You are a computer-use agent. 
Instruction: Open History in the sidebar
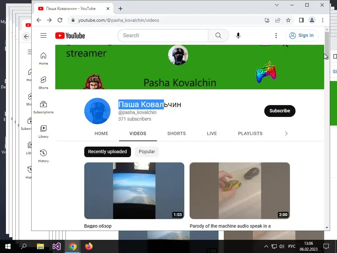43,156
